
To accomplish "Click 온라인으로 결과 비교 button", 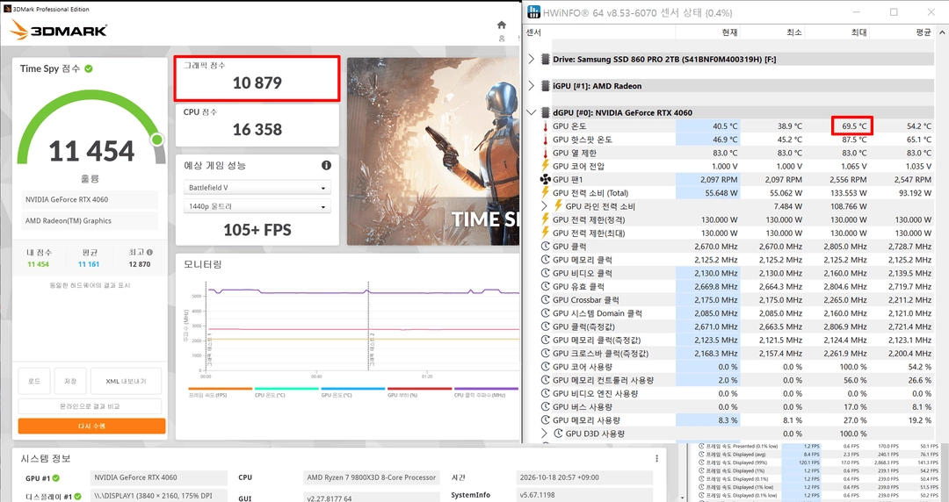I will [90, 405].
